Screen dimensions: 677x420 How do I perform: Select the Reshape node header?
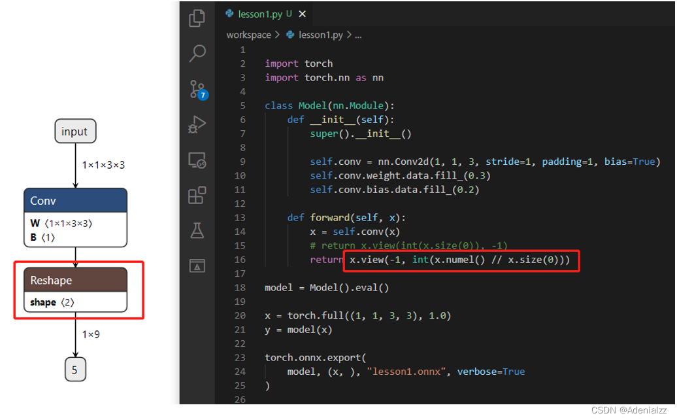click(75, 280)
